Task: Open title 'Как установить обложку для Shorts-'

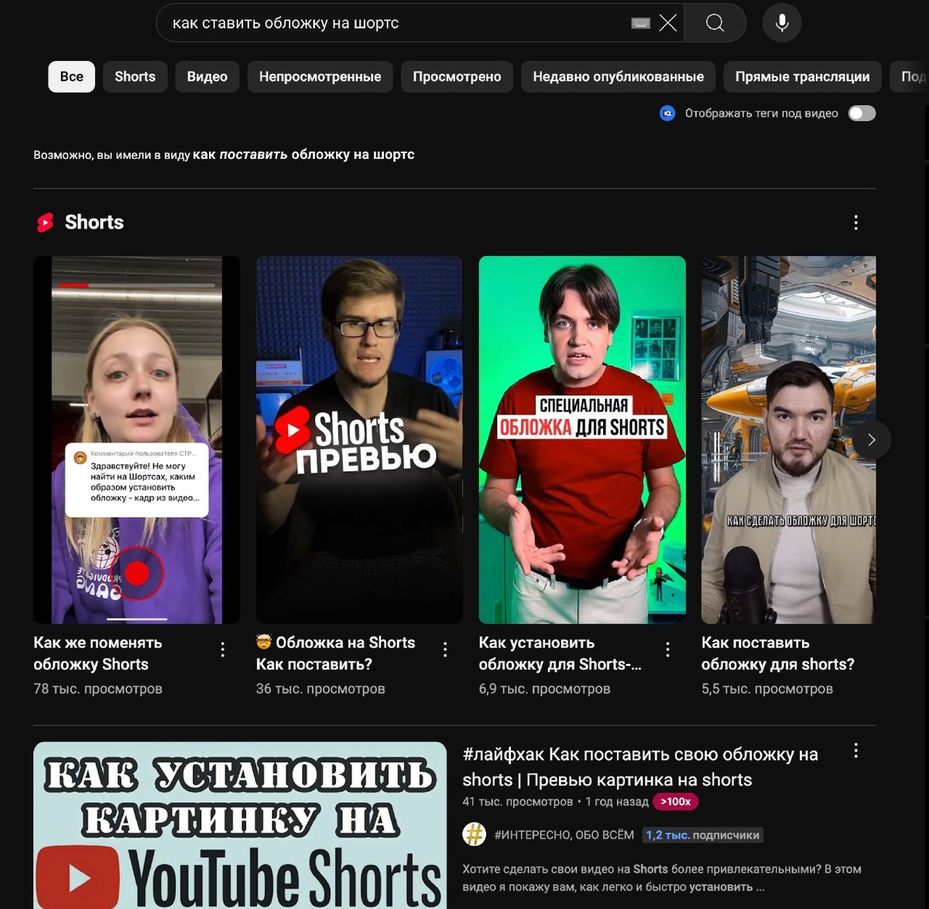Action: click(560, 654)
